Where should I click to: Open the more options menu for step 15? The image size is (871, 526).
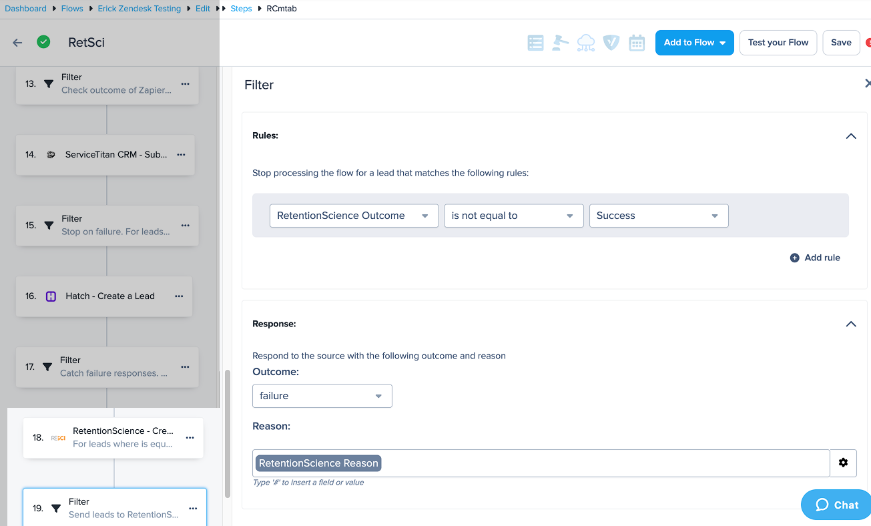186,226
